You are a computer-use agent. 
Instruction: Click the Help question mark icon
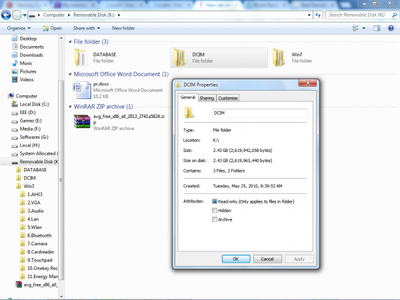[391, 28]
